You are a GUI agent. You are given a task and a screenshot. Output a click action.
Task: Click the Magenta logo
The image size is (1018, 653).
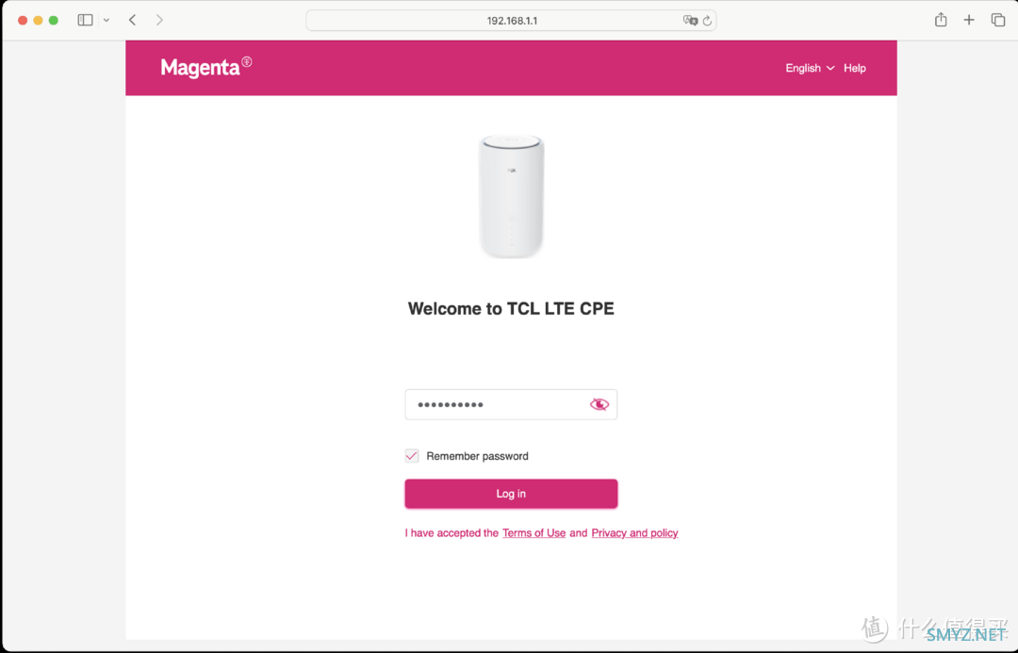[205, 67]
